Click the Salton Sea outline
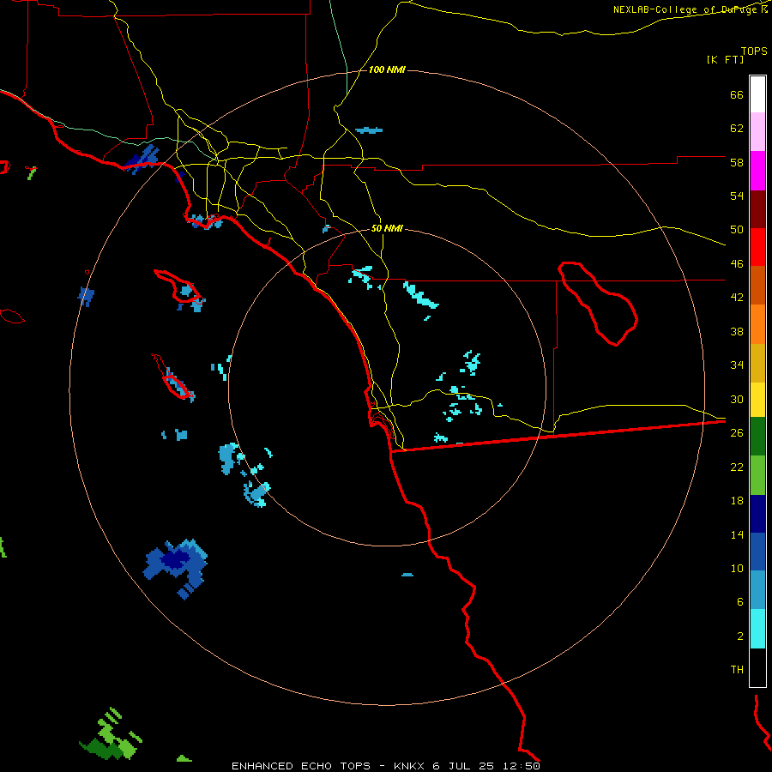Screen dimensions: 772x772 598,304
